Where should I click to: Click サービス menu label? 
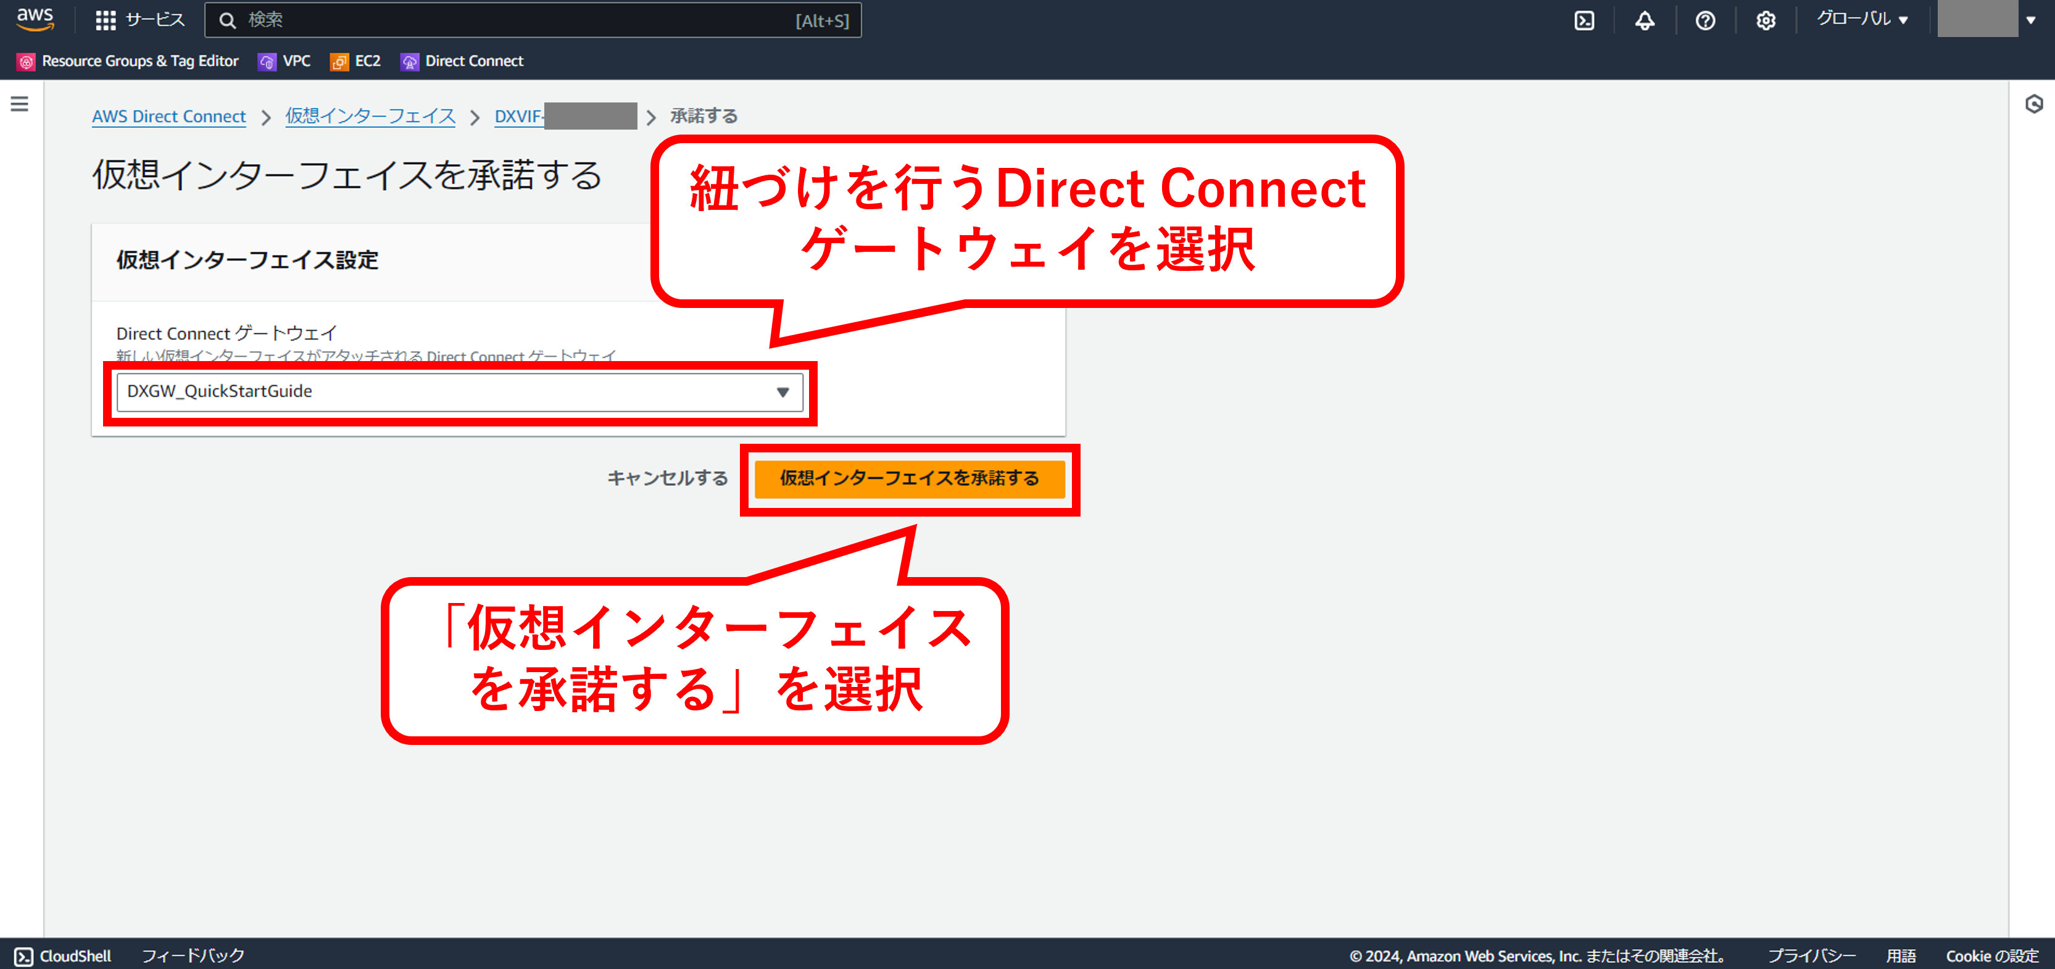pos(155,20)
